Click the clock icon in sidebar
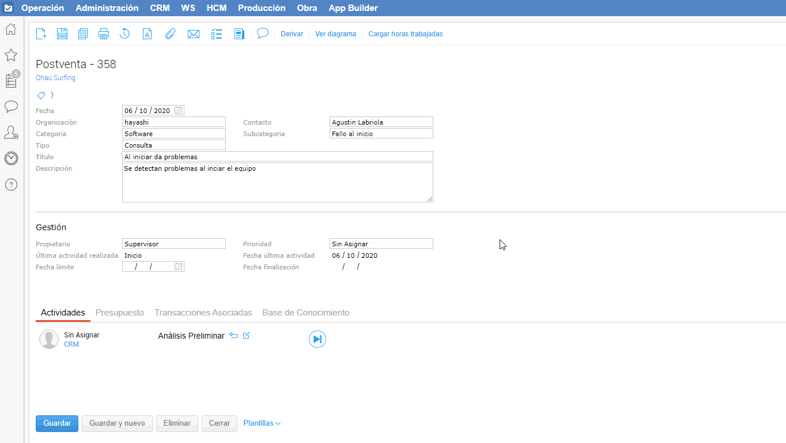The image size is (786, 443). coord(11,159)
